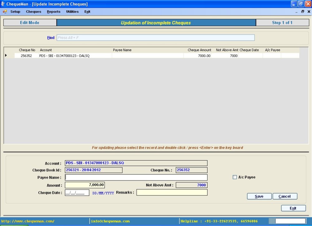Click the child window restore icon near menu bar

tap(302, 11)
